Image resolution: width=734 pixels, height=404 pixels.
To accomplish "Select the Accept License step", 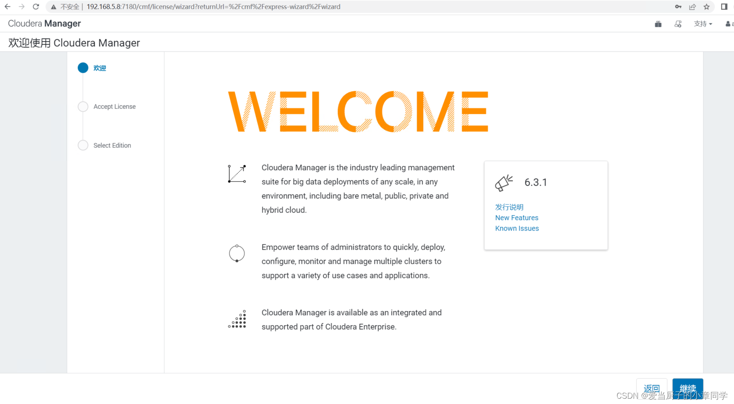I will [x=115, y=107].
